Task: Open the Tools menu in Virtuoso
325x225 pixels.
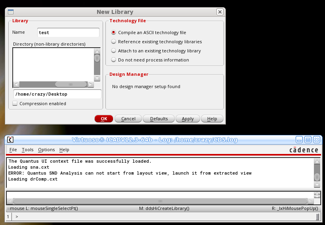Action: (x=28, y=150)
